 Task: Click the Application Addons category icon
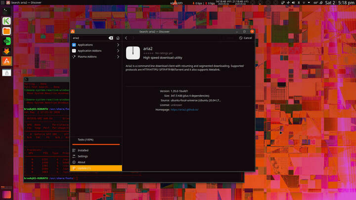tap(74, 51)
